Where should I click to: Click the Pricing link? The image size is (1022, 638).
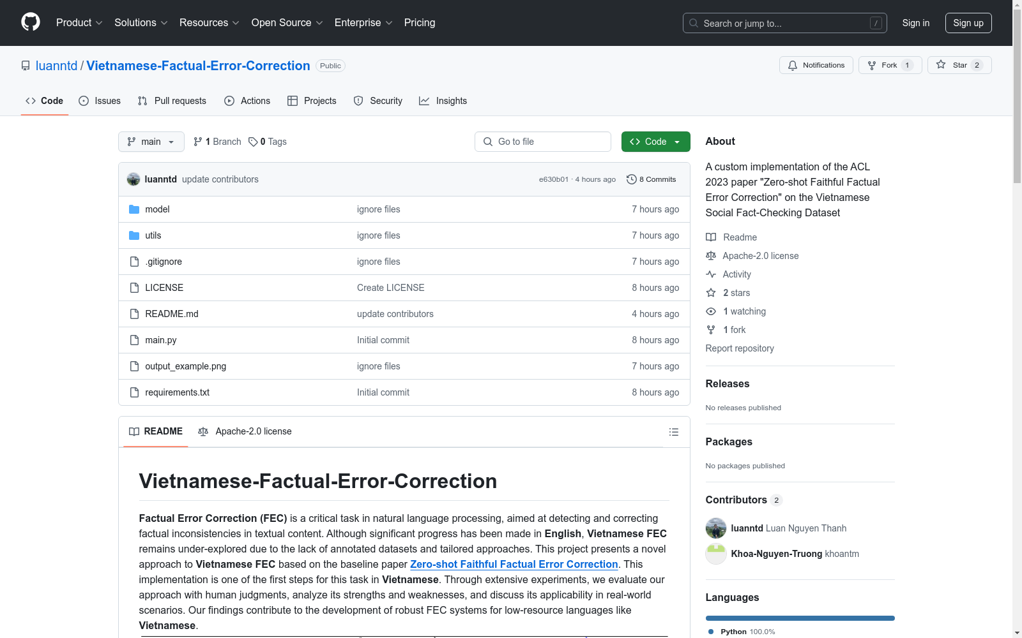click(x=420, y=22)
